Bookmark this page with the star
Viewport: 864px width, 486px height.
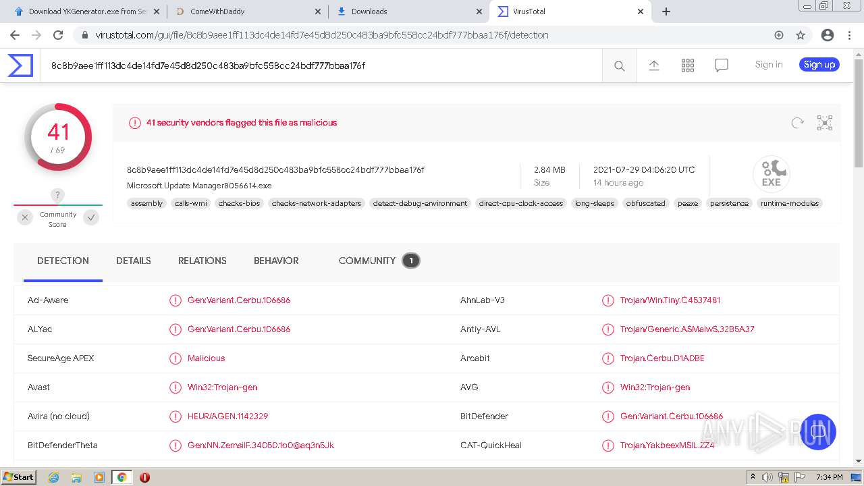tap(801, 35)
